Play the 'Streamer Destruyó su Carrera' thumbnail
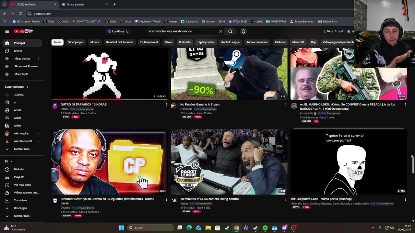The width and height of the screenshot is (415, 233). tap(109, 162)
